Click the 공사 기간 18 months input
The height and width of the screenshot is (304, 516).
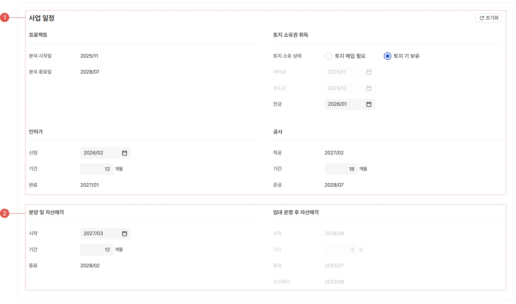(341, 169)
